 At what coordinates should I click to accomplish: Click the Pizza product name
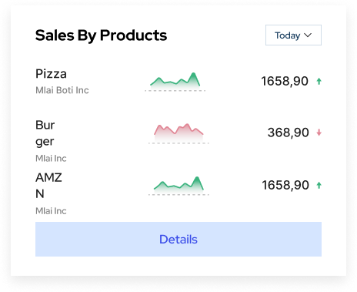51,74
